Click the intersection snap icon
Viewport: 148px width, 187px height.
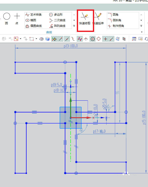click(86, 39)
